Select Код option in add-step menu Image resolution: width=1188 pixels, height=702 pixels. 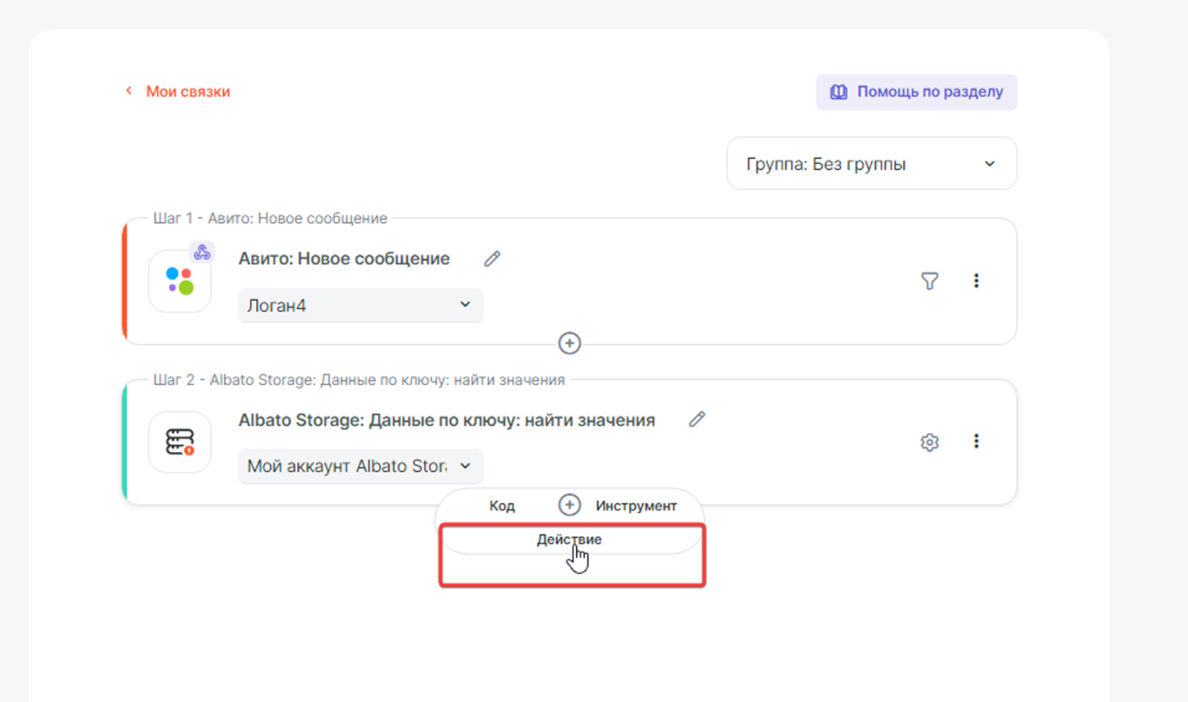click(x=502, y=506)
